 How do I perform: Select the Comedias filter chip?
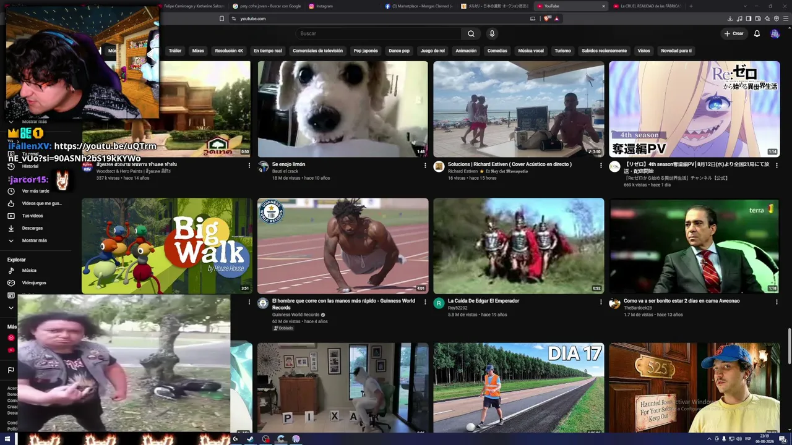pyautogui.click(x=497, y=51)
